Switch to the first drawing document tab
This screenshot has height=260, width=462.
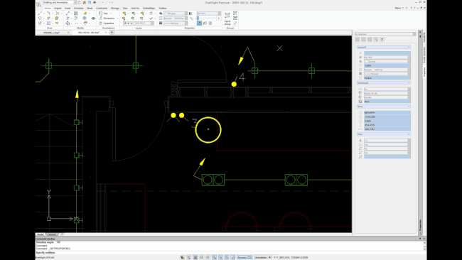52,33
